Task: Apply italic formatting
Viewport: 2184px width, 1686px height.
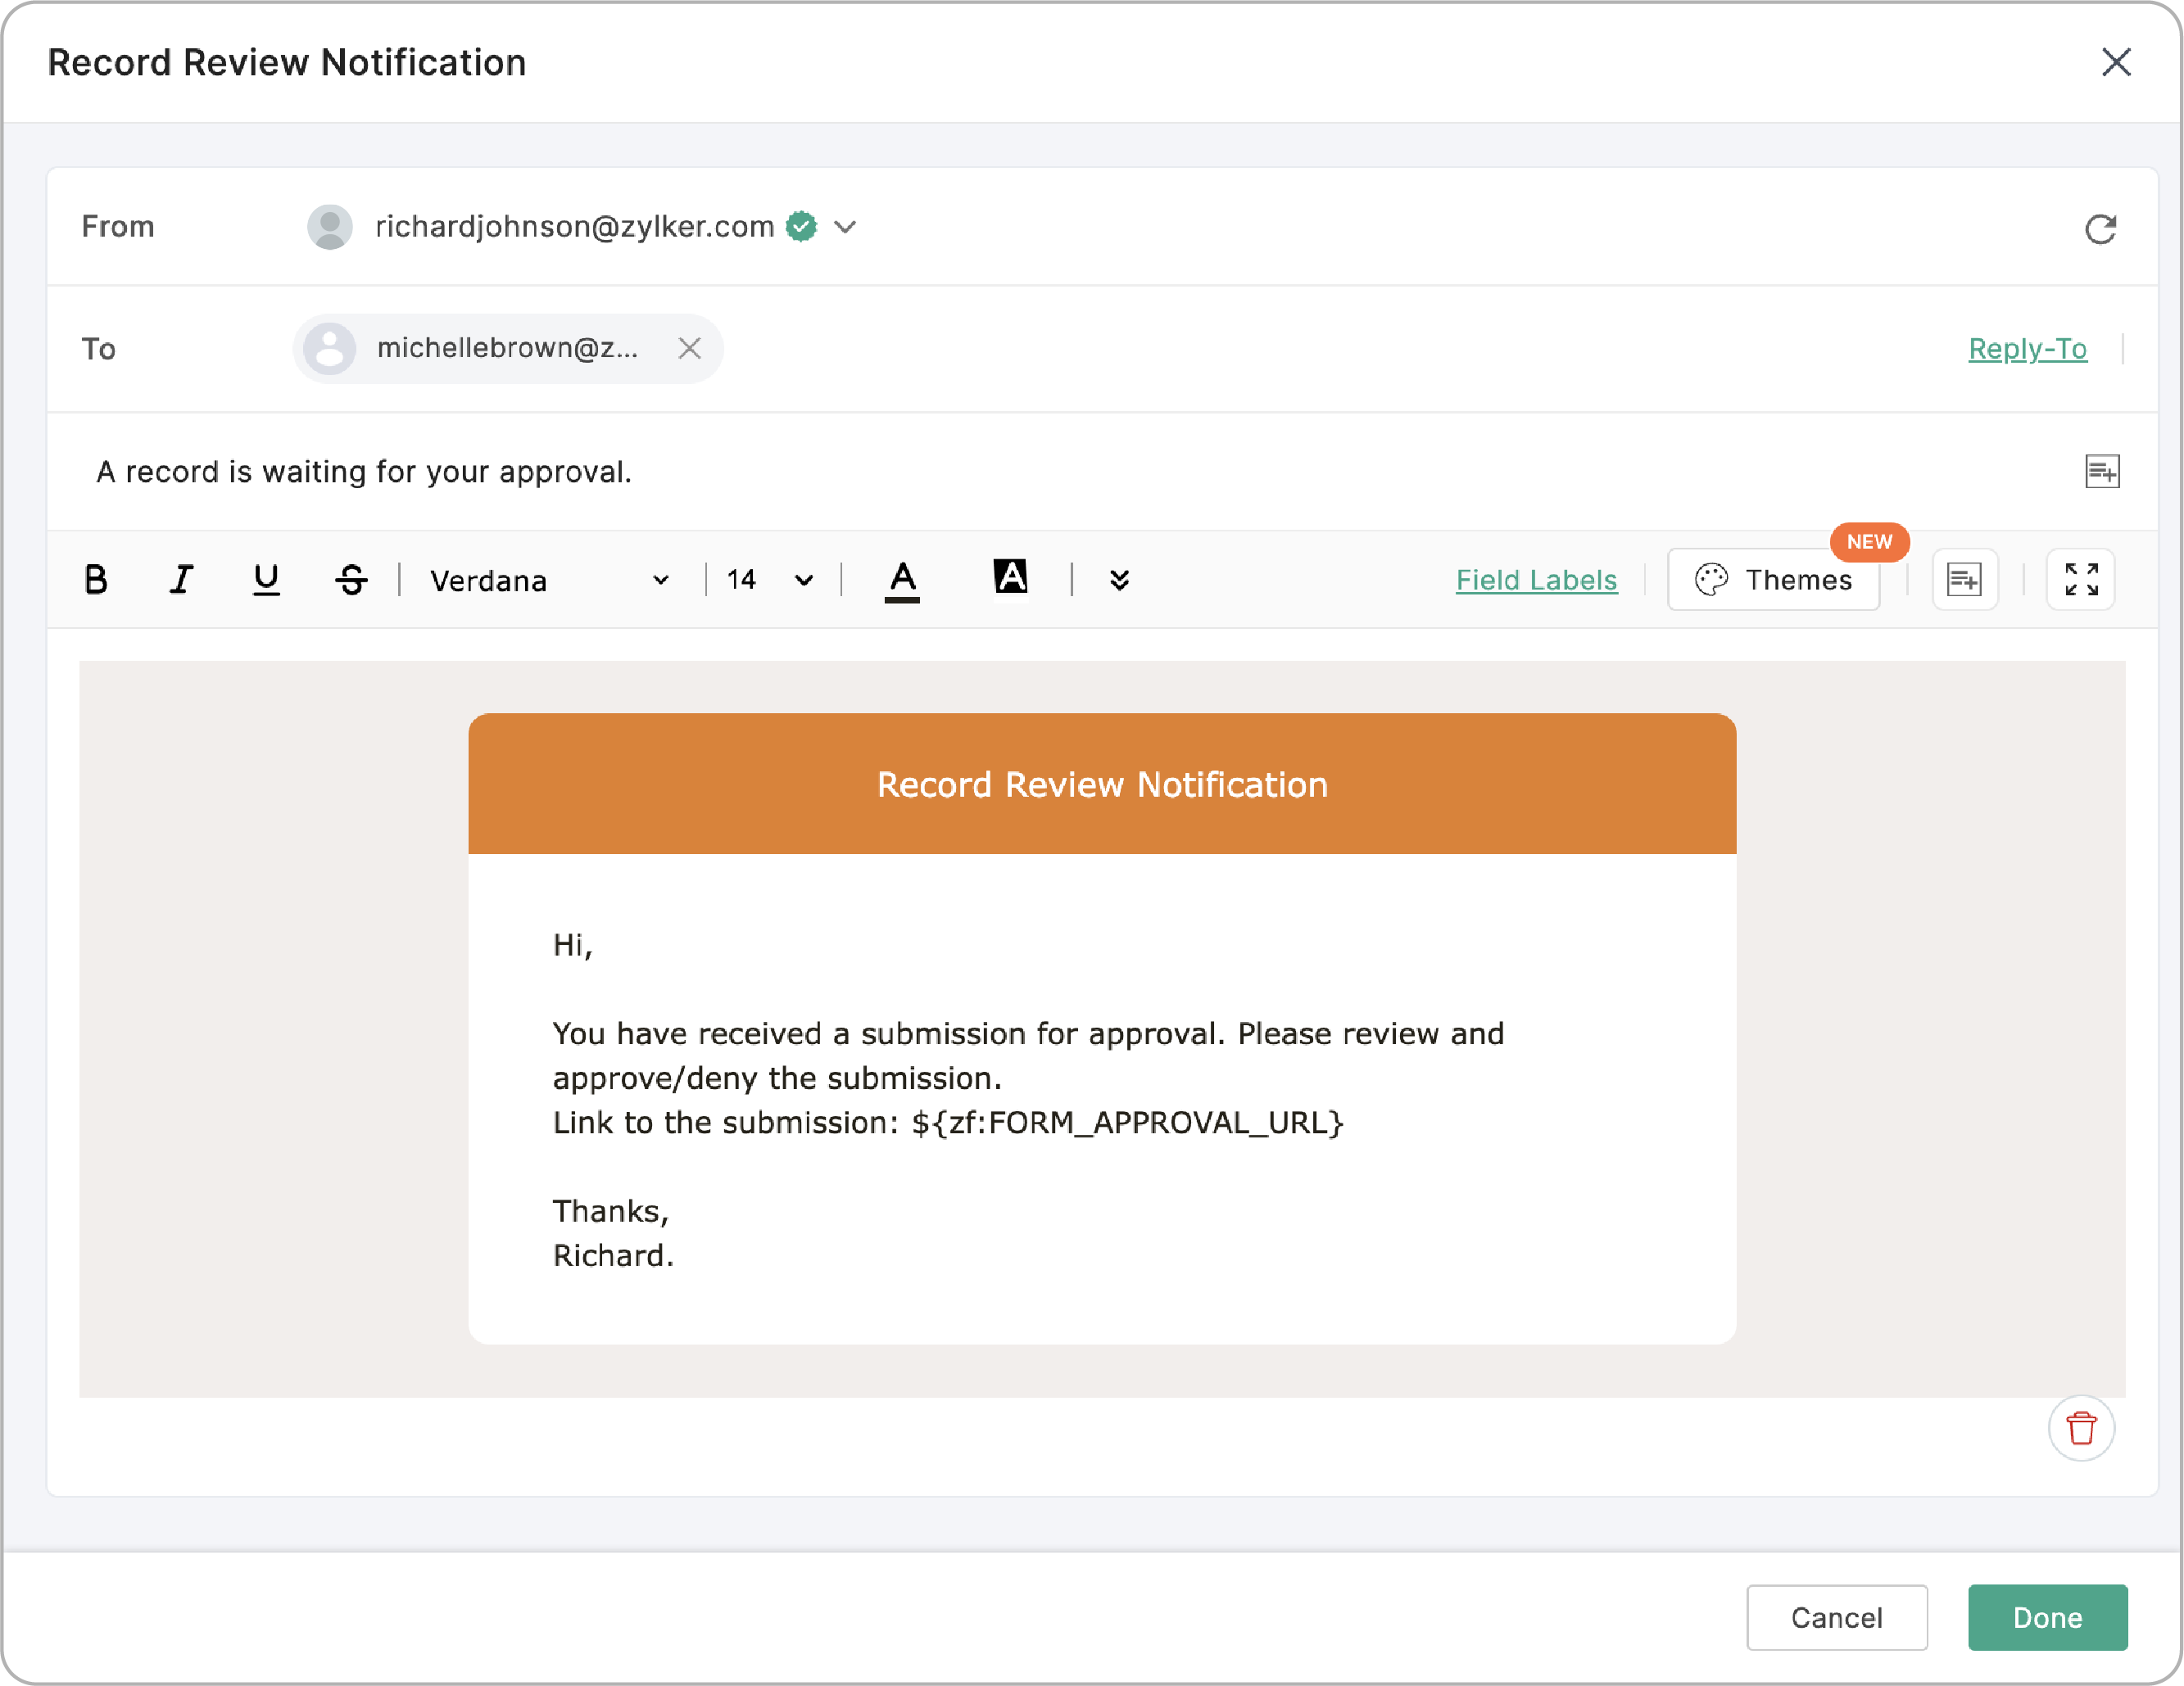Action: [x=181, y=580]
